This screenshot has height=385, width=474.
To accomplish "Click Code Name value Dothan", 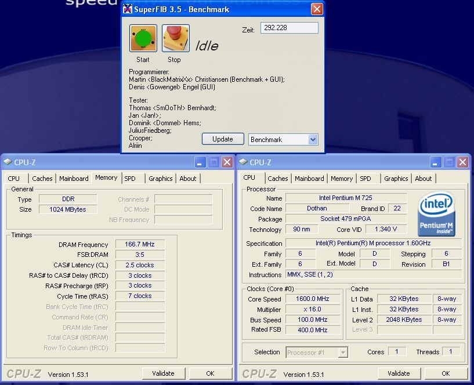I will tap(317, 208).
